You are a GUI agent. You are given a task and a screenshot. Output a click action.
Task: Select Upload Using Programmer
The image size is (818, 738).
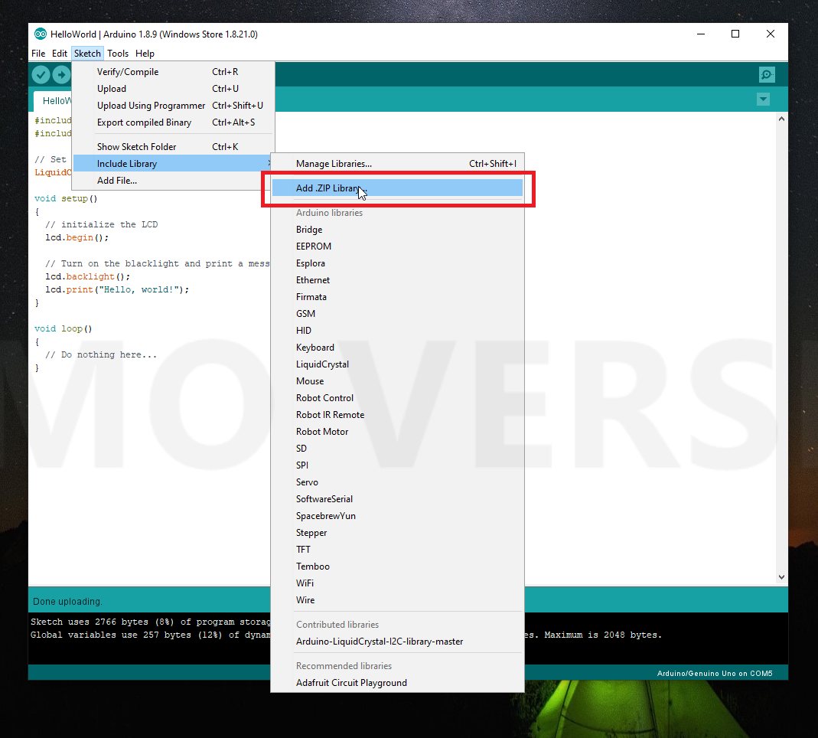point(173,106)
